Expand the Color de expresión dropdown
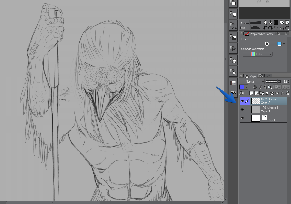 click(x=258, y=54)
